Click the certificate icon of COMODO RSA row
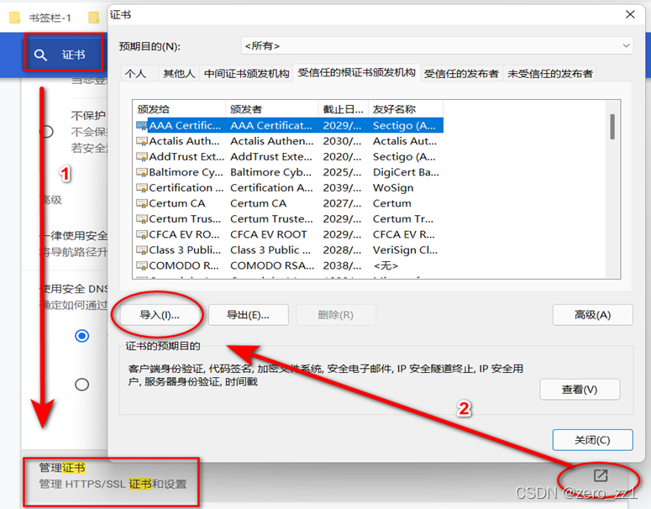Image resolution: width=651 pixels, height=509 pixels. point(142,265)
